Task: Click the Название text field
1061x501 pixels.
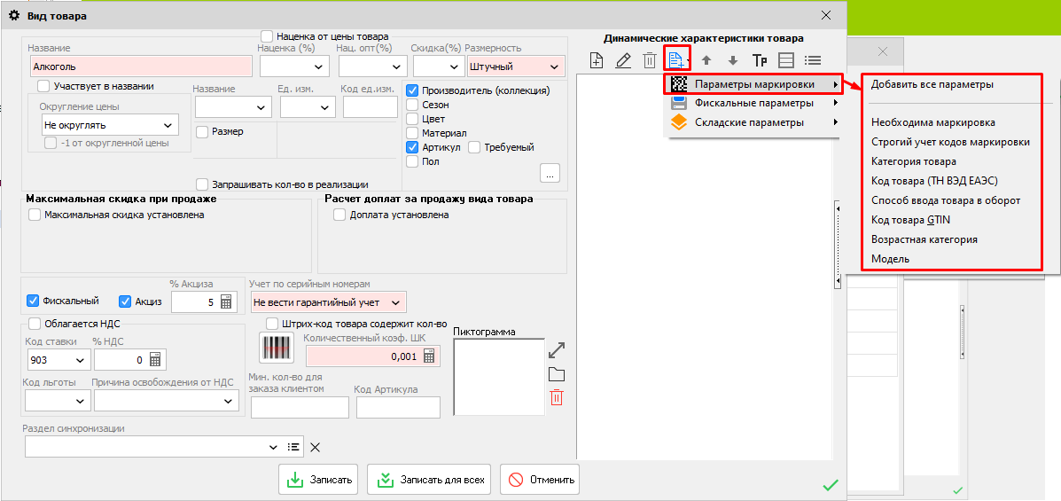Action: 140,67
